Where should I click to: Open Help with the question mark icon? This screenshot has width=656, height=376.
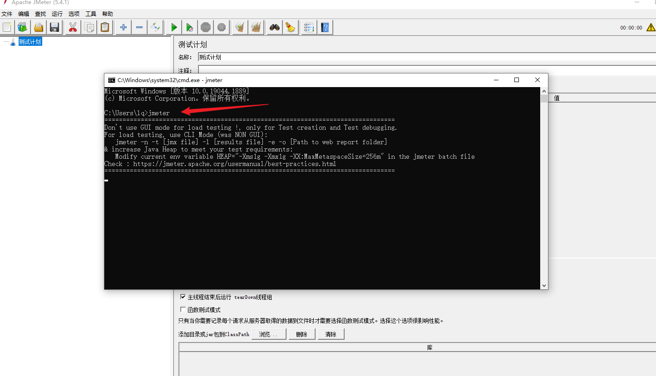325,27
